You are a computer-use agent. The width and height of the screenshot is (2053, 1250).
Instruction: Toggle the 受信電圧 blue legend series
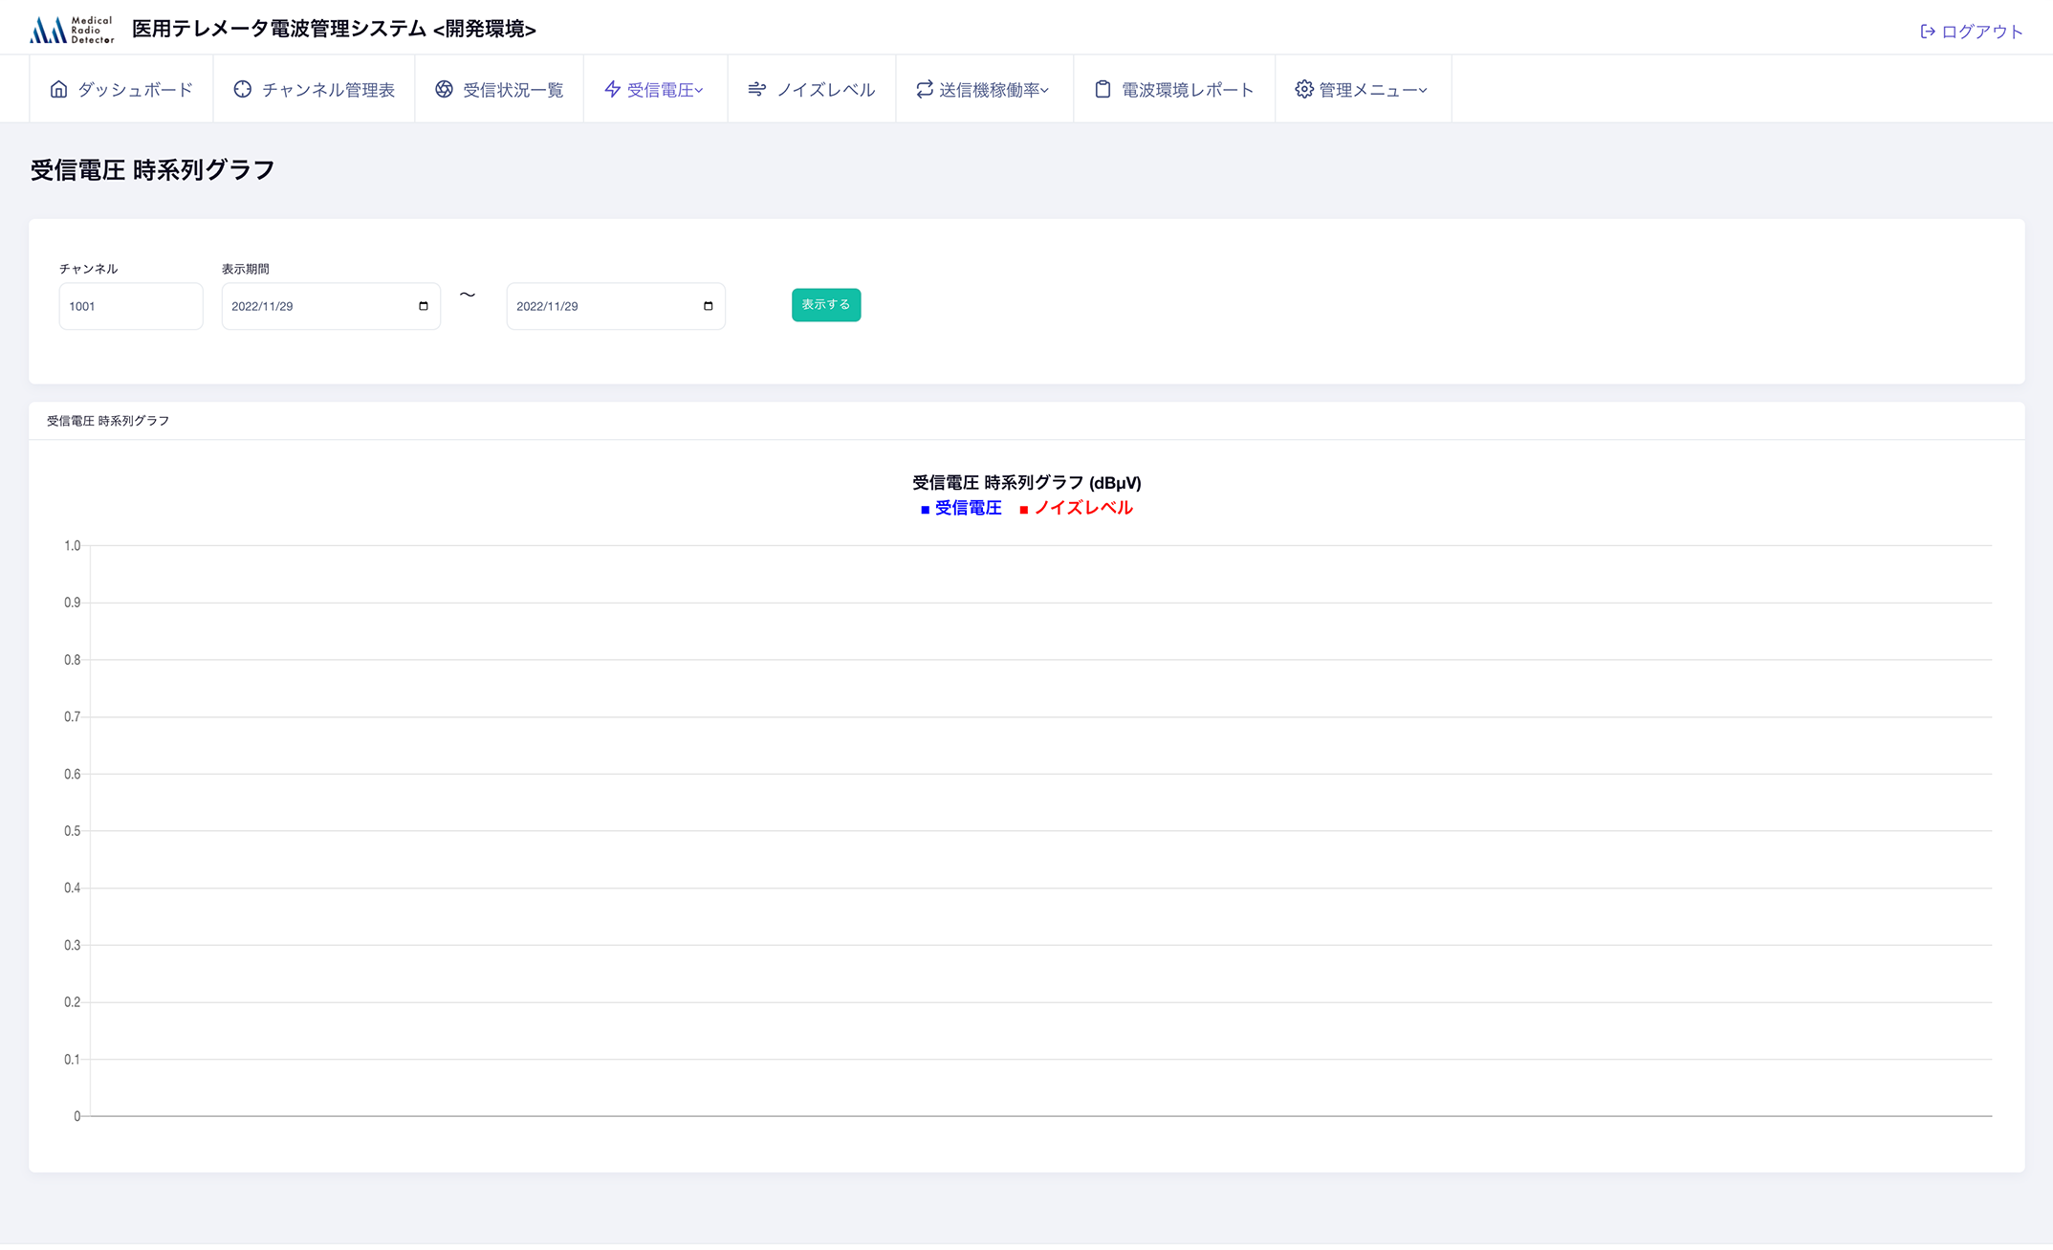pos(962,508)
